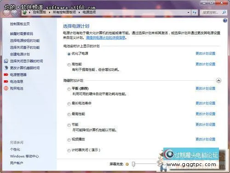Select the 最高性能 power plan

point(69,114)
